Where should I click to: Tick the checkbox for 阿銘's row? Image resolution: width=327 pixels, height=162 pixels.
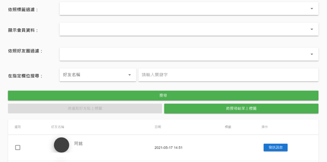pos(17,148)
